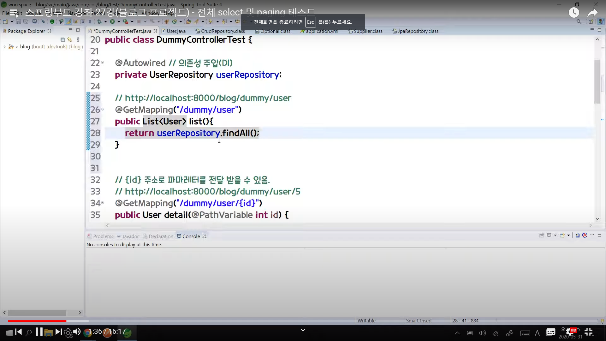Click the Debug bug toolbar icon

coord(99,21)
